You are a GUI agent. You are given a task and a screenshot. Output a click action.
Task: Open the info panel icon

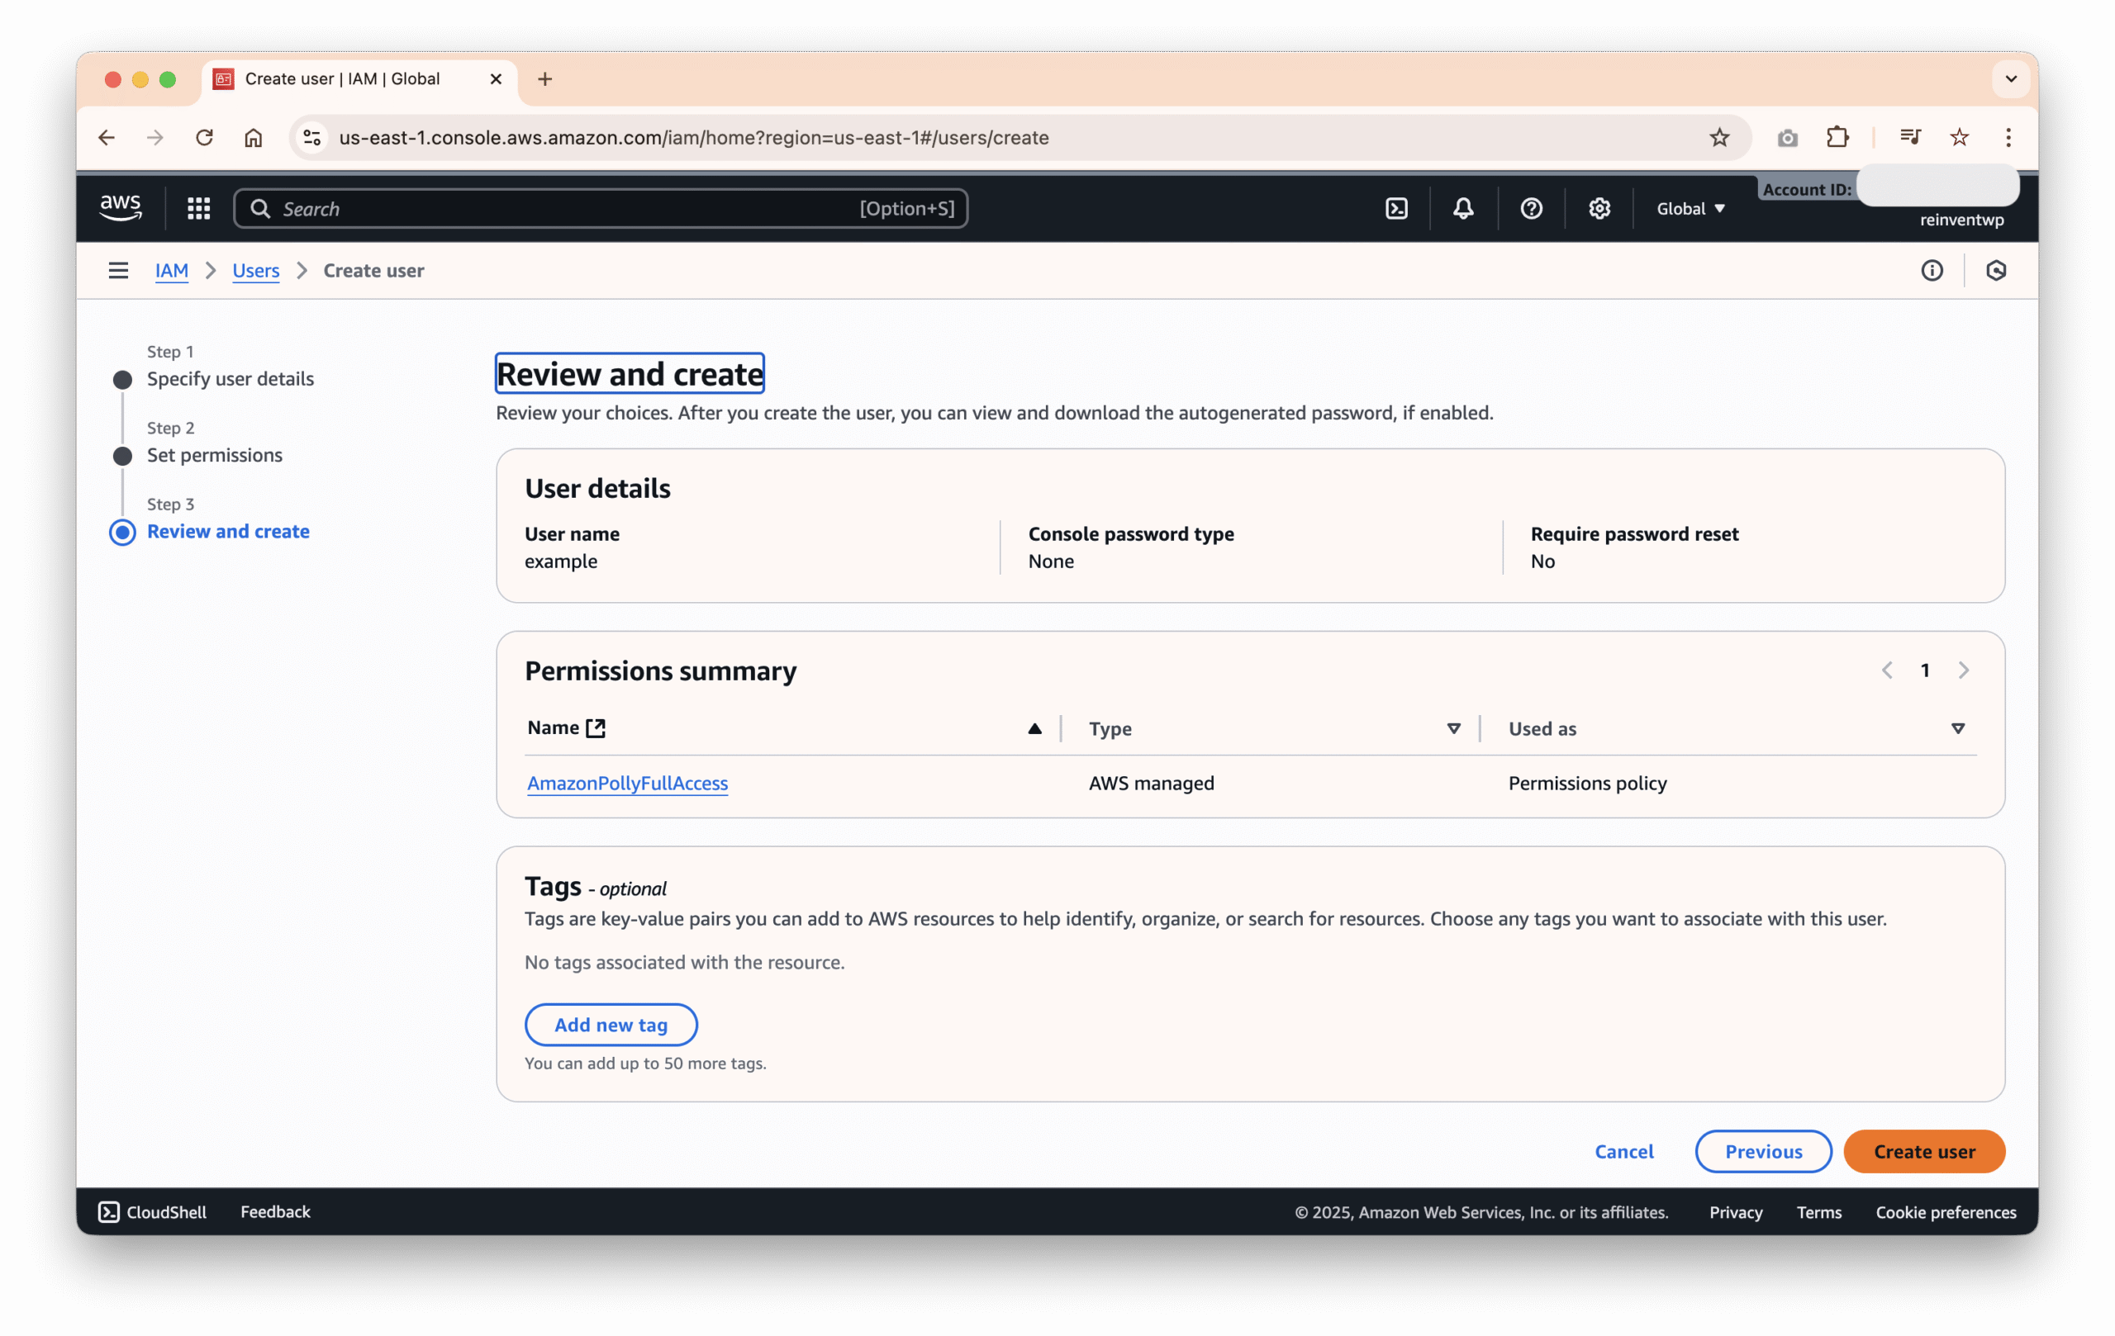tap(1932, 270)
